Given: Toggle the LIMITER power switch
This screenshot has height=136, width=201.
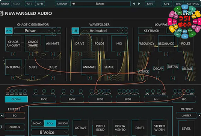Looking at the screenshot, I should (199, 115).
